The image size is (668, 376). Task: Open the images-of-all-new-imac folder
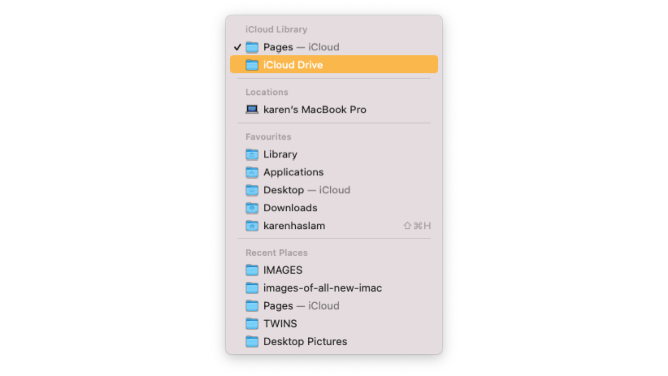point(323,288)
